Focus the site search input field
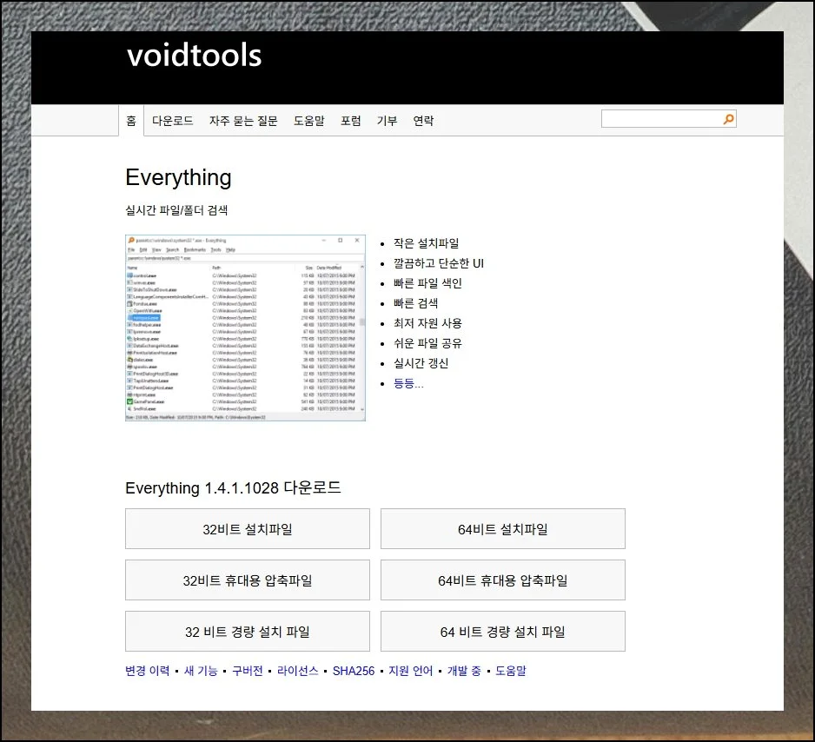Screen dimensions: 815x742 tap(660, 120)
